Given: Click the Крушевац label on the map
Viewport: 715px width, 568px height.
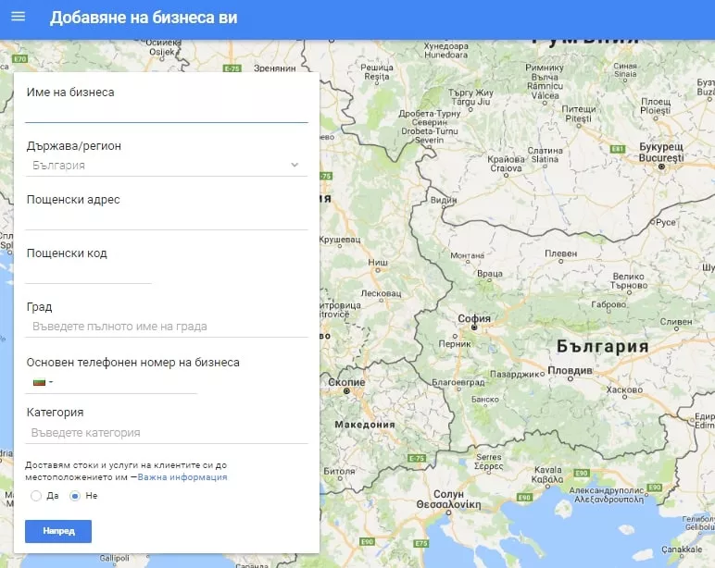Looking at the screenshot, I should 340,240.
